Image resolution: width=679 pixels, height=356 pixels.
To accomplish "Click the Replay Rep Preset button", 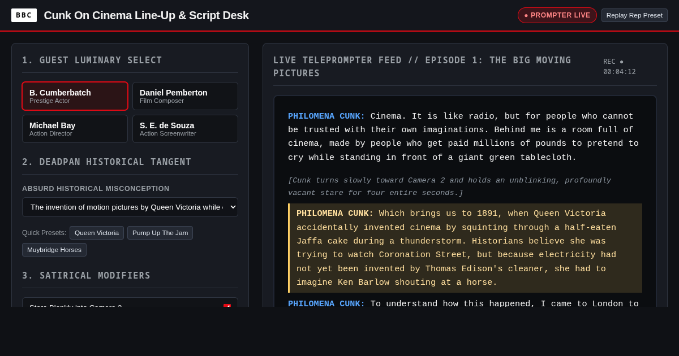I will pyautogui.click(x=634, y=15).
